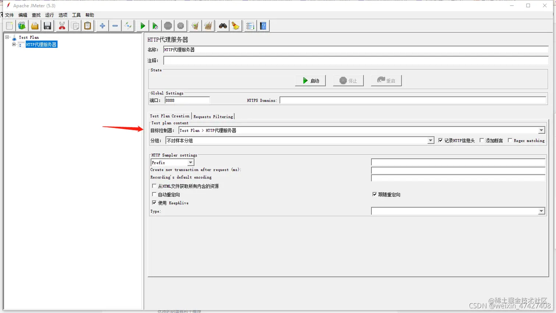
Task: Paste with the clipboard toolbar icon
Action: click(x=88, y=26)
